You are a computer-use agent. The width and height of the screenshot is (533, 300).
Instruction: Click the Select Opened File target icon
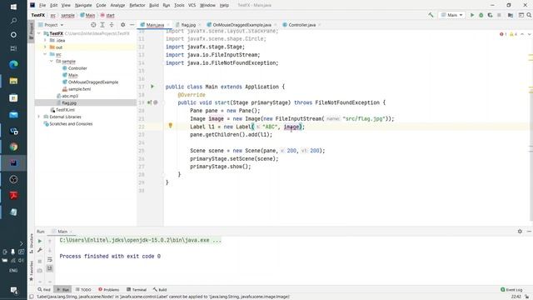pos(93,25)
